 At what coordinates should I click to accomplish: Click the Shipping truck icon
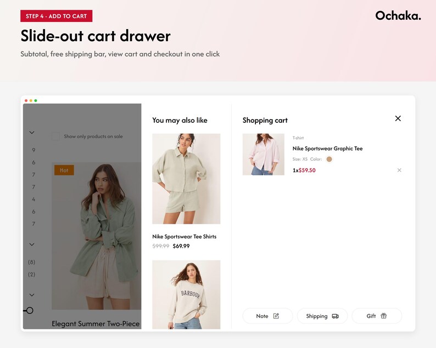(336, 316)
